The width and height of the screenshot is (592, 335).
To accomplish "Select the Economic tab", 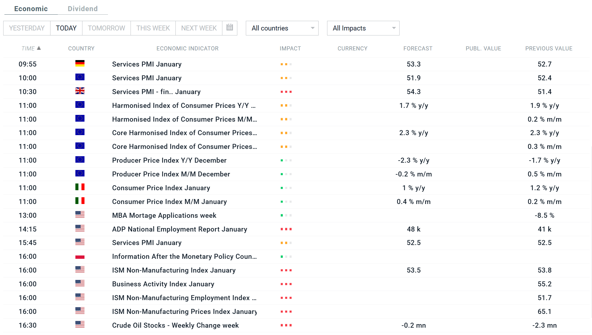I will (x=31, y=9).
